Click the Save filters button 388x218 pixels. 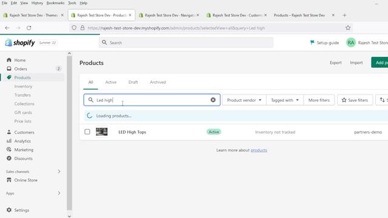[355, 100]
